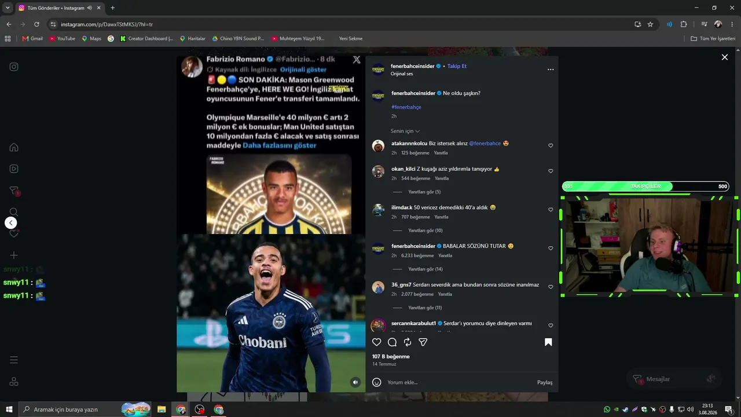Go back in Chrome

9,24
